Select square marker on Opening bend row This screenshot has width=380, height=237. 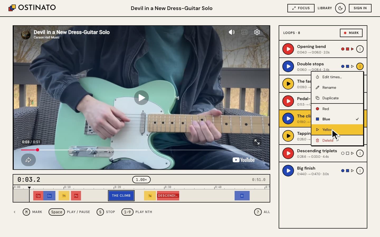pos(348,49)
